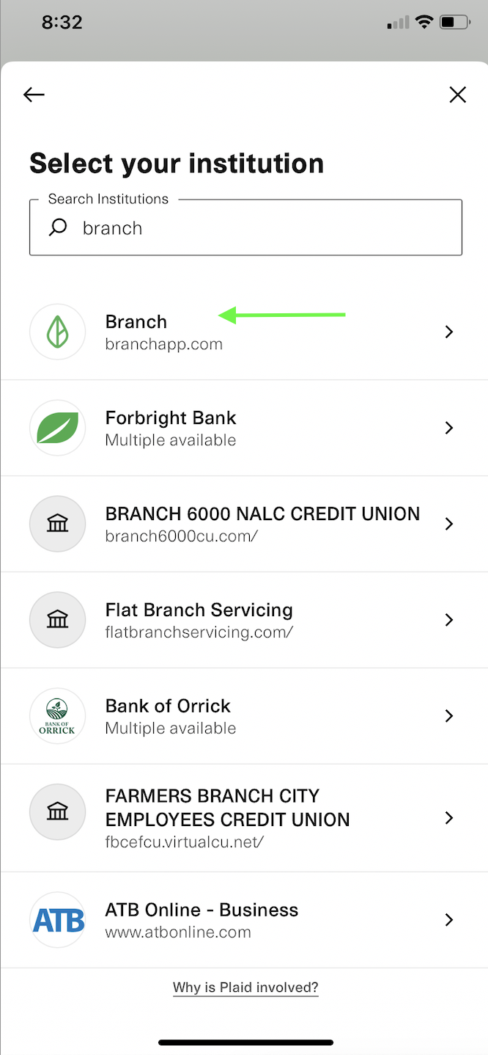This screenshot has width=488, height=1055.
Task: Open ATB Online Business via right chevron
Action: tap(448, 919)
